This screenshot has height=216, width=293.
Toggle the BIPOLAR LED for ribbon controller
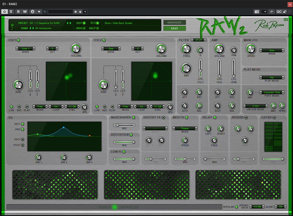[x=236, y=207]
